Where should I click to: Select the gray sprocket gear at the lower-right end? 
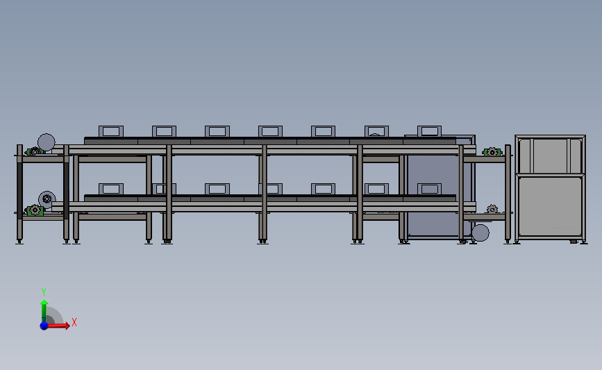pyautogui.click(x=492, y=209)
